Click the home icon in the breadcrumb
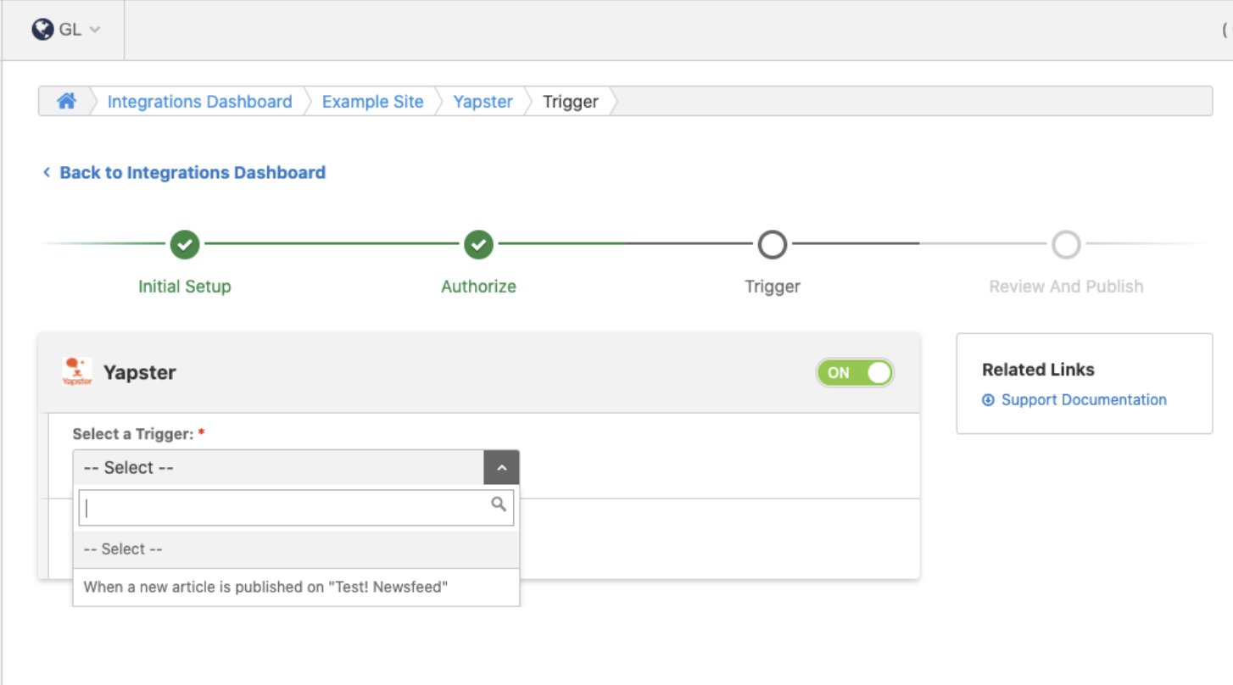The width and height of the screenshot is (1233, 685). tap(68, 101)
